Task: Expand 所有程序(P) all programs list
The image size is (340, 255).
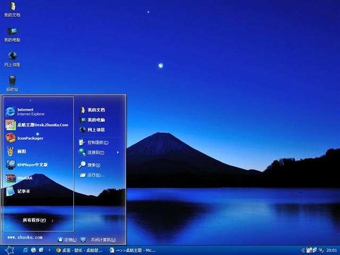Action: point(34,220)
